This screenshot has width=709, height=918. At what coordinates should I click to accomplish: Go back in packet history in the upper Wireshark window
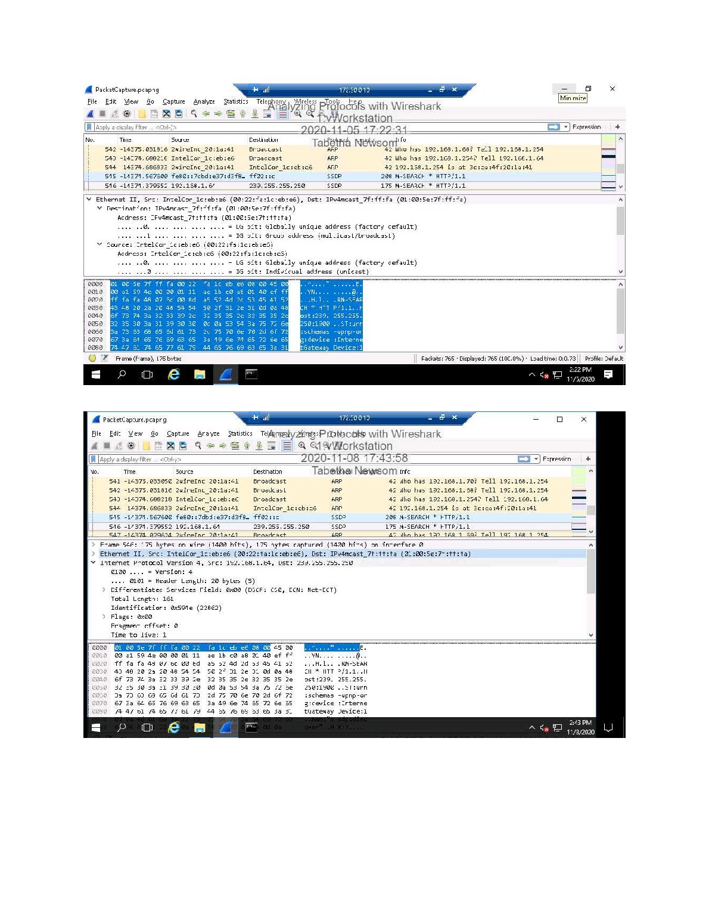click(x=206, y=114)
